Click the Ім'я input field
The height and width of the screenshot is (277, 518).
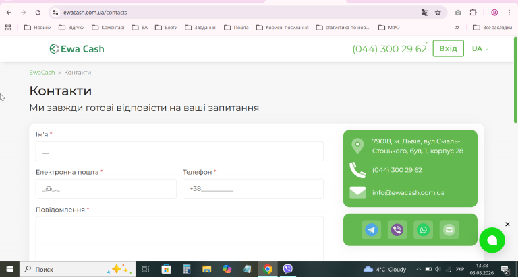point(179,151)
